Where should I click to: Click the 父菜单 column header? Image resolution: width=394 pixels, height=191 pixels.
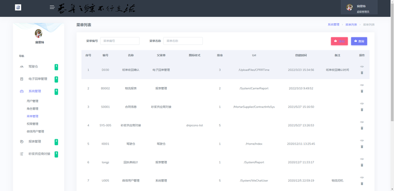click(161, 55)
